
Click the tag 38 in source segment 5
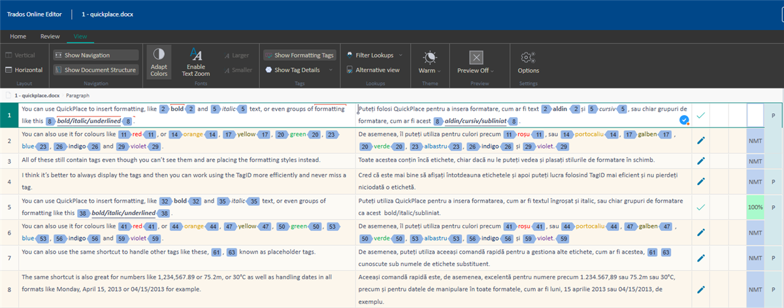pos(83,213)
